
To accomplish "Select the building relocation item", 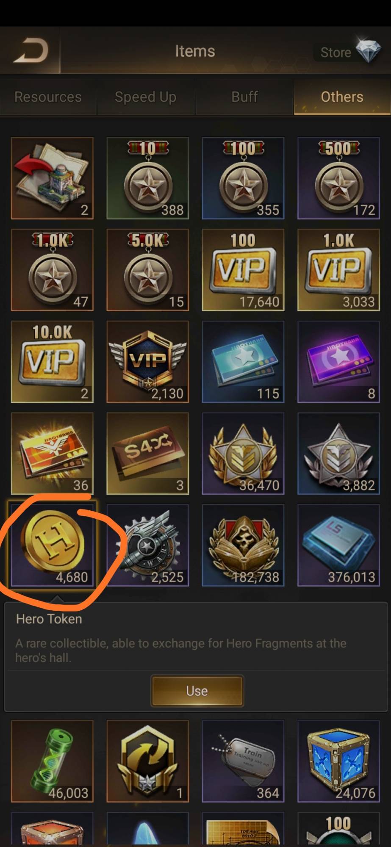I will (52, 178).
